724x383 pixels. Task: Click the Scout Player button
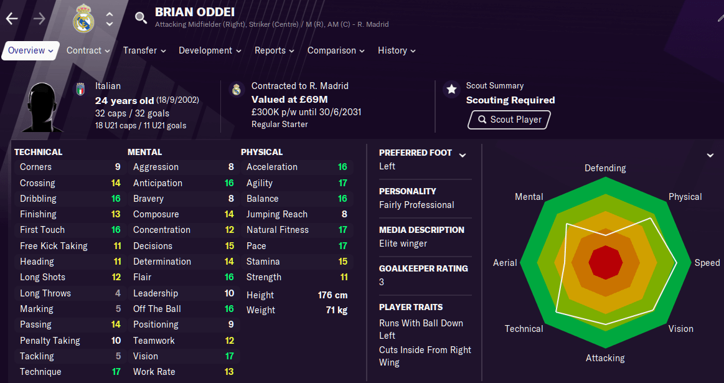pos(509,120)
